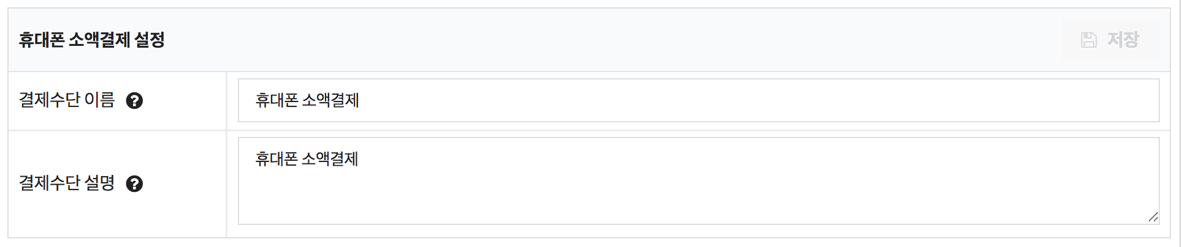Click the 휴대폰 소액결제 설정 header title

(x=92, y=40)
